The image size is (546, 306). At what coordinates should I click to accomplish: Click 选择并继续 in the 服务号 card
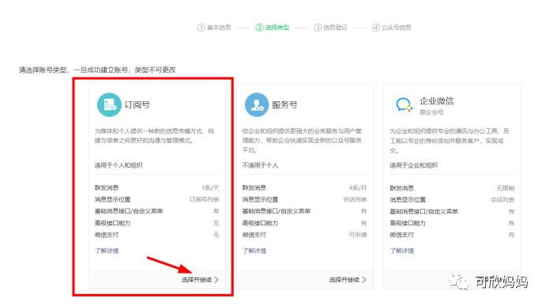click(344, 280)
